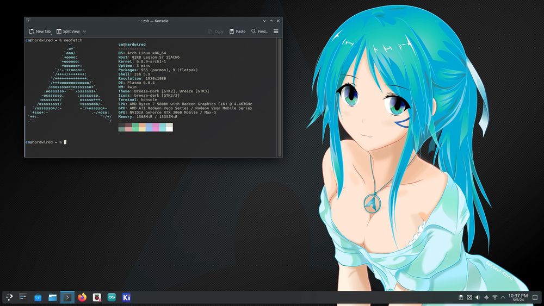Image resolution: width=544 pixels, height=306 pixels.
Task: Click the NVIDIA GeForce RTX 3060 GPU line
Action: (x=167, y=113)
